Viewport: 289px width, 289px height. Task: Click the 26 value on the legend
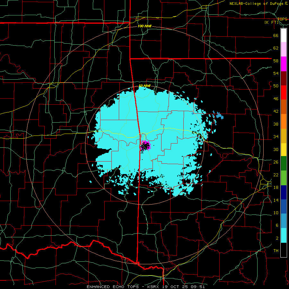coord(276,162)
